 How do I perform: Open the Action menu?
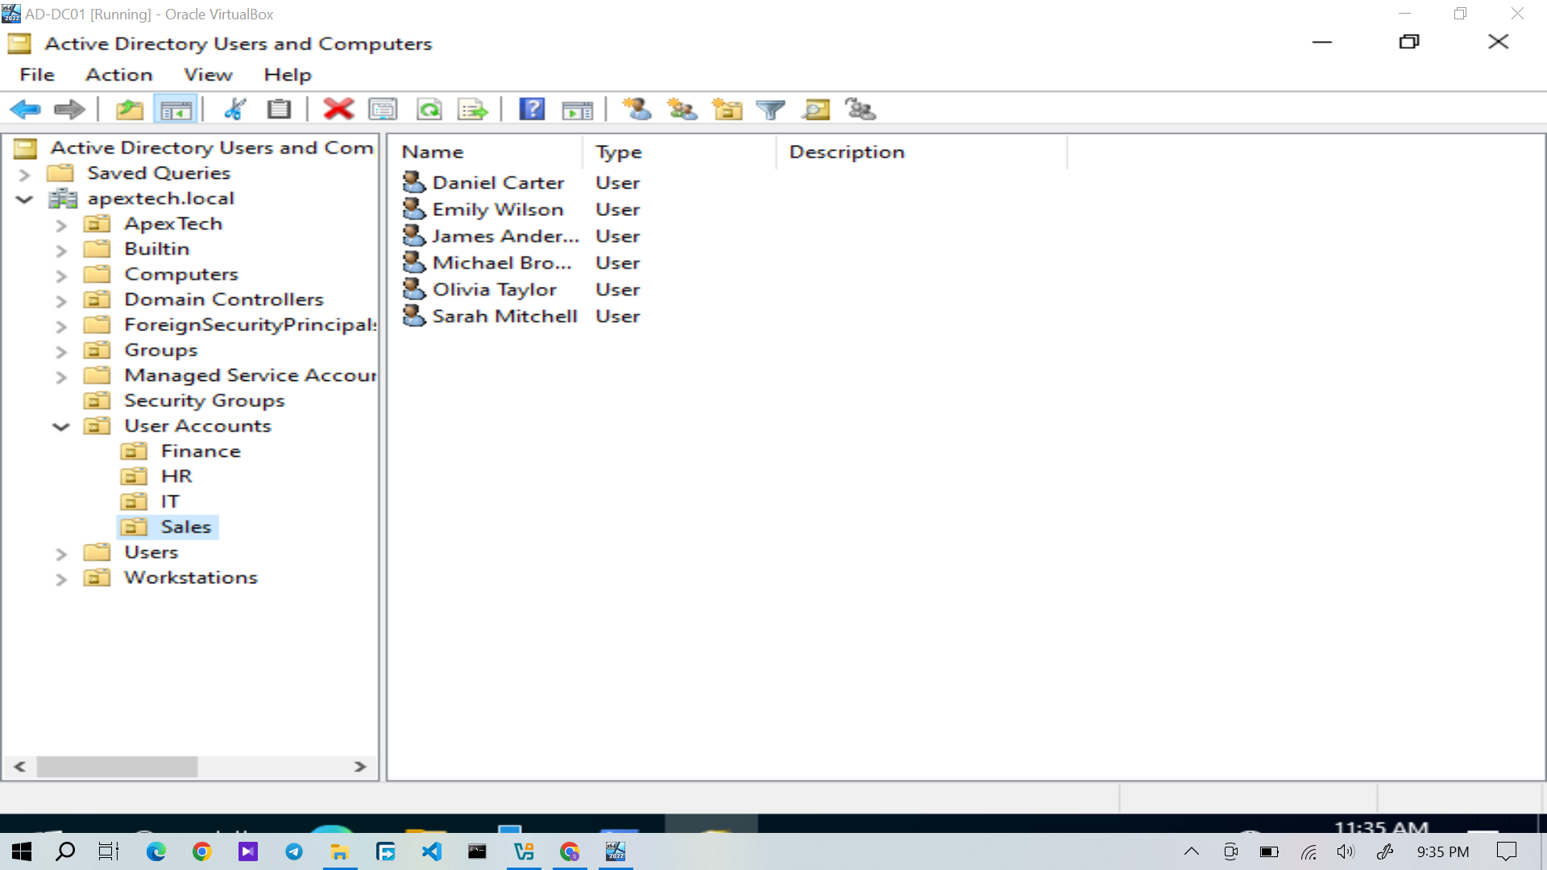pos(119,75)
